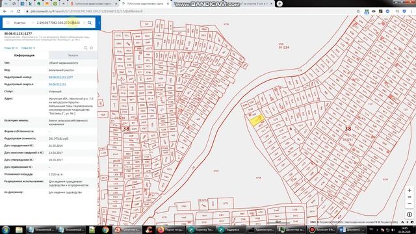Select the Статус Учтенный value

(x=55, y=92)
